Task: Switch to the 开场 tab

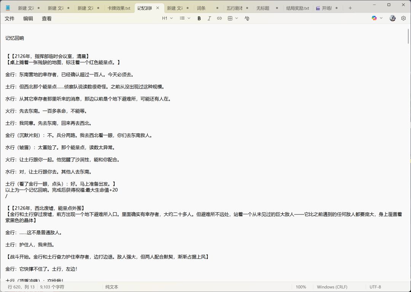Action: [327, 8]
